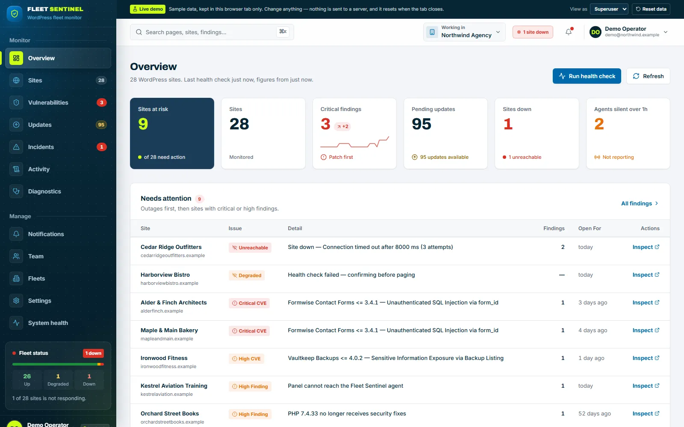Viewport: 684px width, 427px height.
Task: Open Notifications bell icon in sidebar
Action: coord(16,234)
